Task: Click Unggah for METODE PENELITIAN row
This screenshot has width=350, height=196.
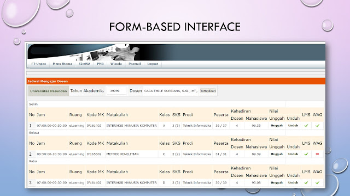Action: tap(277, 154)
